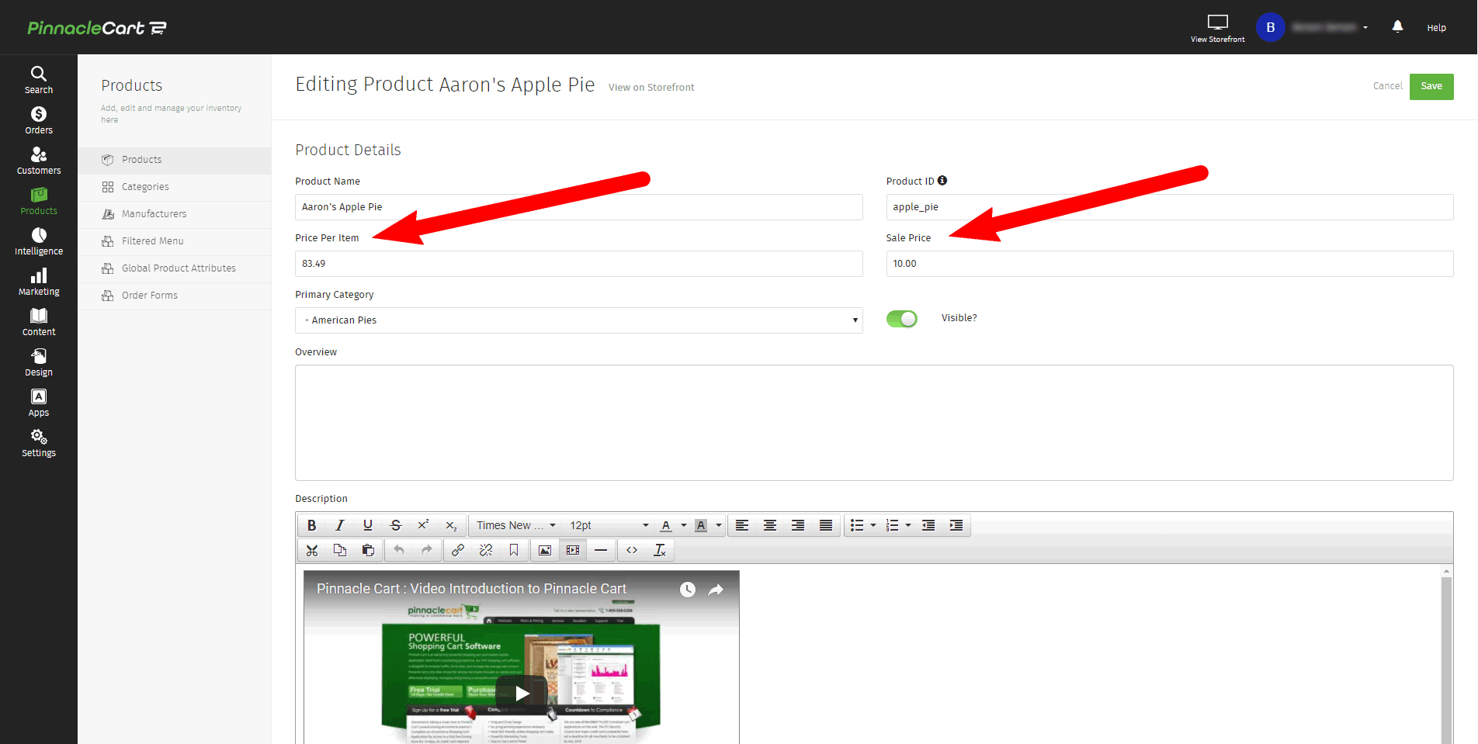
Task: Open Marketing section in sidebar
Action: pos(38,282)
